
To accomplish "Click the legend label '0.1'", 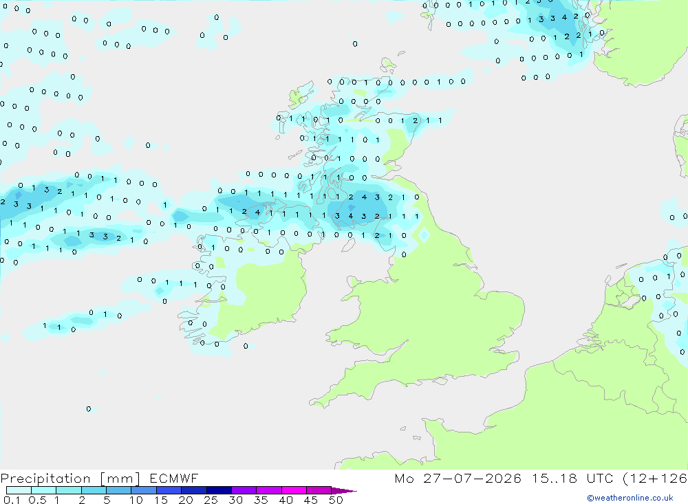I will pyautogui.click(x=12, y=500).
